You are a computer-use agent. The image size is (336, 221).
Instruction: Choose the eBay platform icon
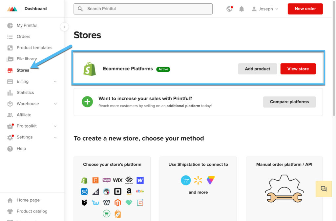coord(140,191)
